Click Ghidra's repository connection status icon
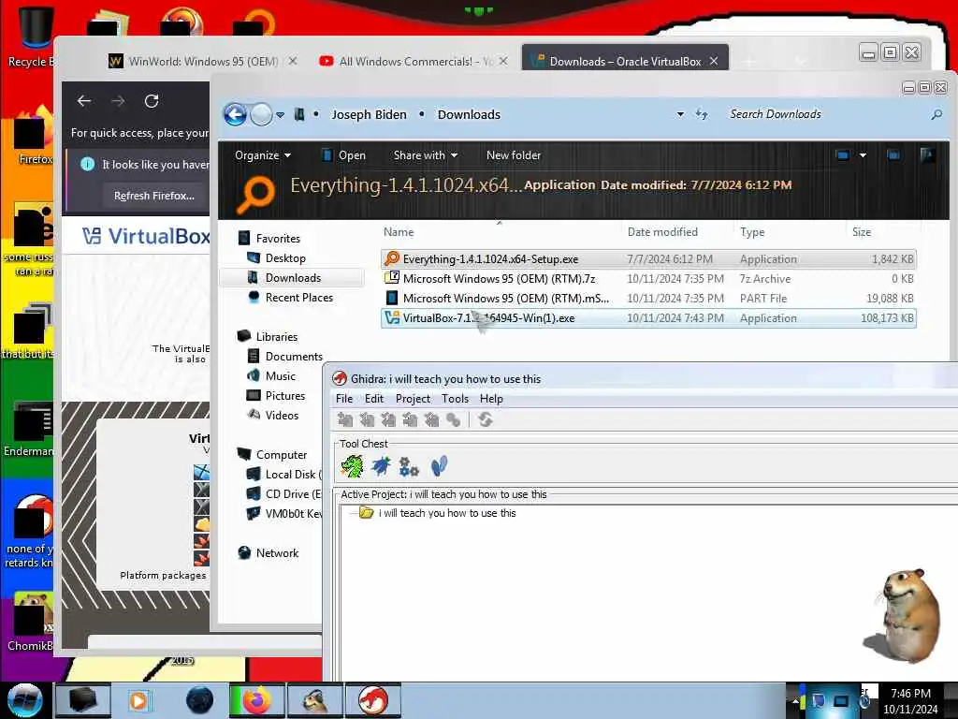Viewport: 958px width, 719px height. click(x=486, y=419)
